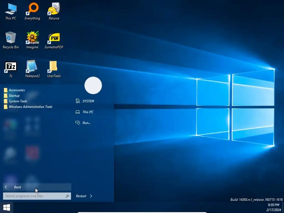Image resolution: width=284 pixels, height=213 pixels.
Task: Open the Imagine image viewer shortcut
Action: pyautogui.click(x=32, y=40)
